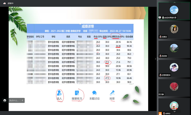
Task: Click the 84.16 total score cell
Action: click(x=129, y=42)
